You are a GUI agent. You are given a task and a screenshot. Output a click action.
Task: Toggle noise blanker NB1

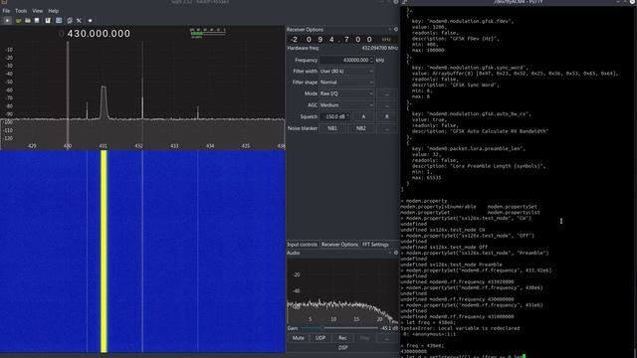(x=332, y=128)
